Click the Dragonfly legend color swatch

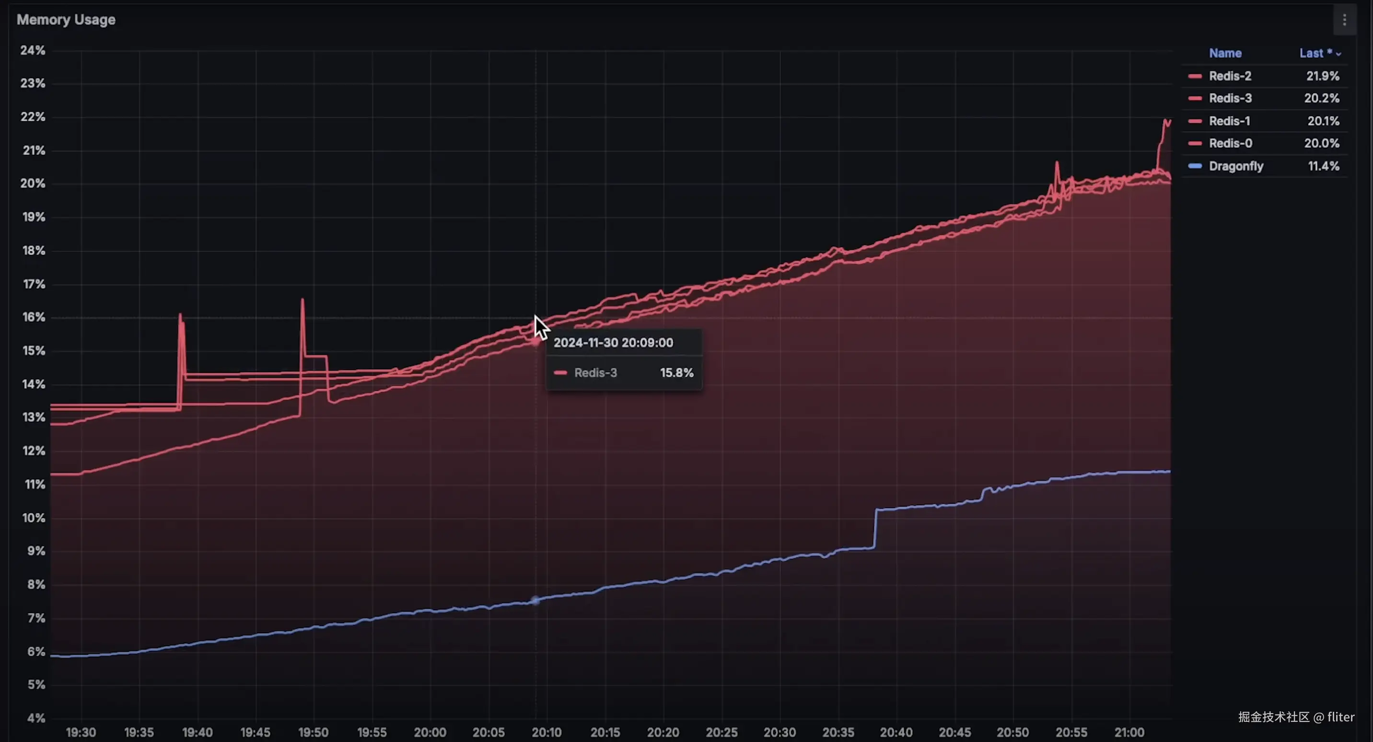coord(1195,166)
